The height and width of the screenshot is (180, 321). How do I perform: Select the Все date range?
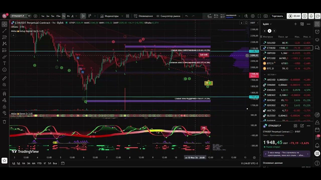[55, 163]
